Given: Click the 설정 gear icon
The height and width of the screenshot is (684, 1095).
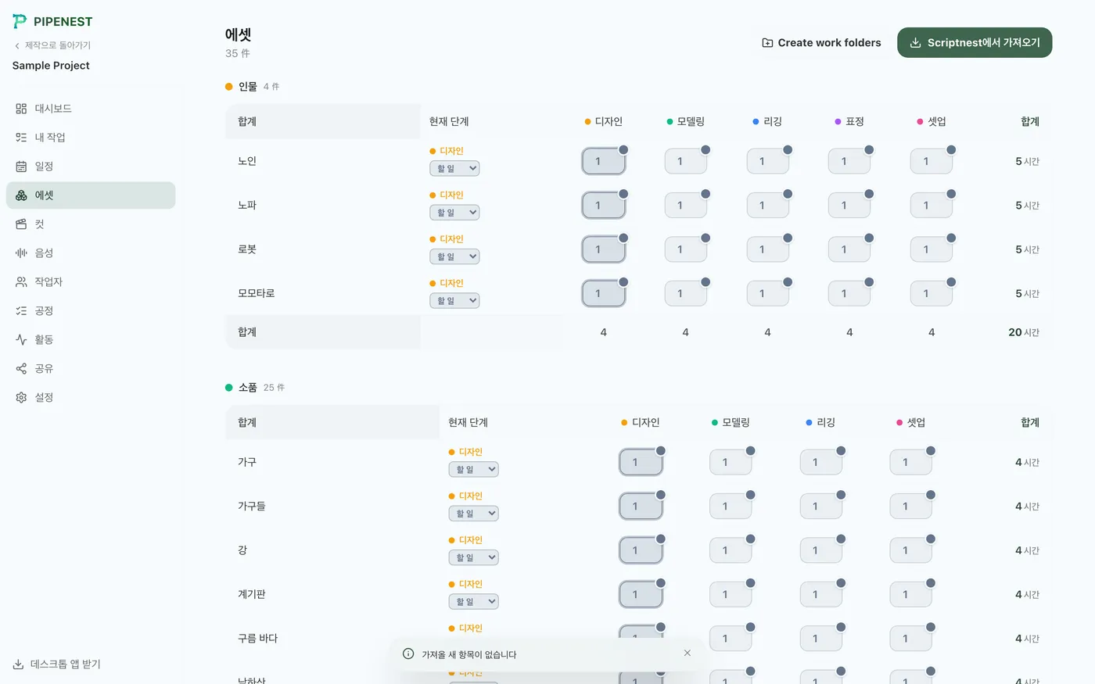Looking at the screenshot, I should (x=21, y=398).
